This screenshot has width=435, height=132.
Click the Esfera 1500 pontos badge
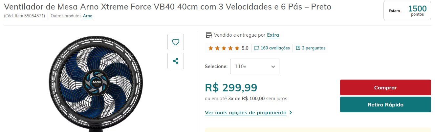pos(407,11)
